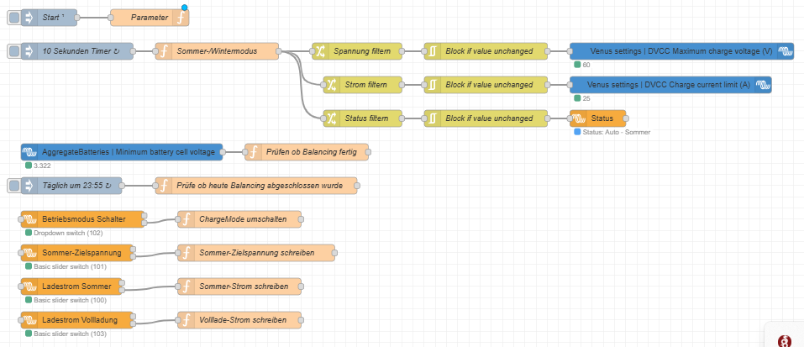
Task: Click Victron icon on Ladestrom Vollladung node
Action: click(x=29, y=320)
